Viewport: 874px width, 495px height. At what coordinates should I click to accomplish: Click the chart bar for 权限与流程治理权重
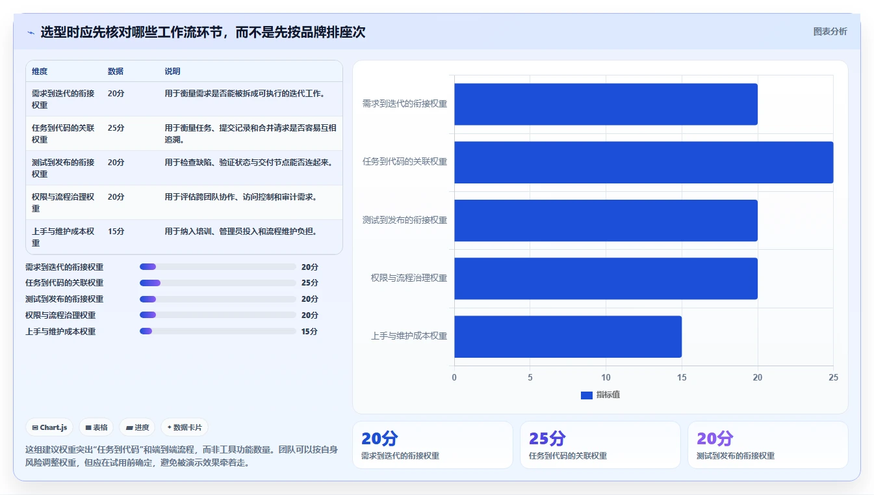606,278
